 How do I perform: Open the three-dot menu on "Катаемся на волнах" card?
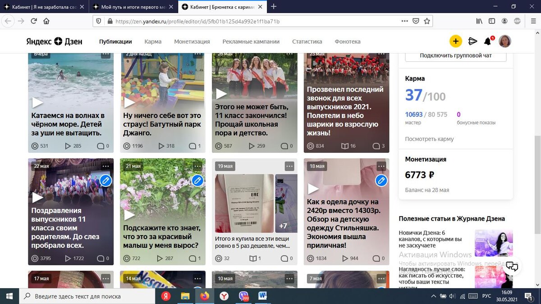106,54
